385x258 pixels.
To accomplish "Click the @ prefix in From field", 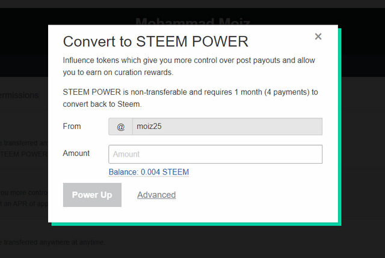I will click(120, 127).
